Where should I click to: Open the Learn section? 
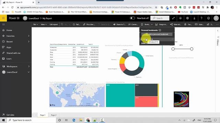pos(9,59)
